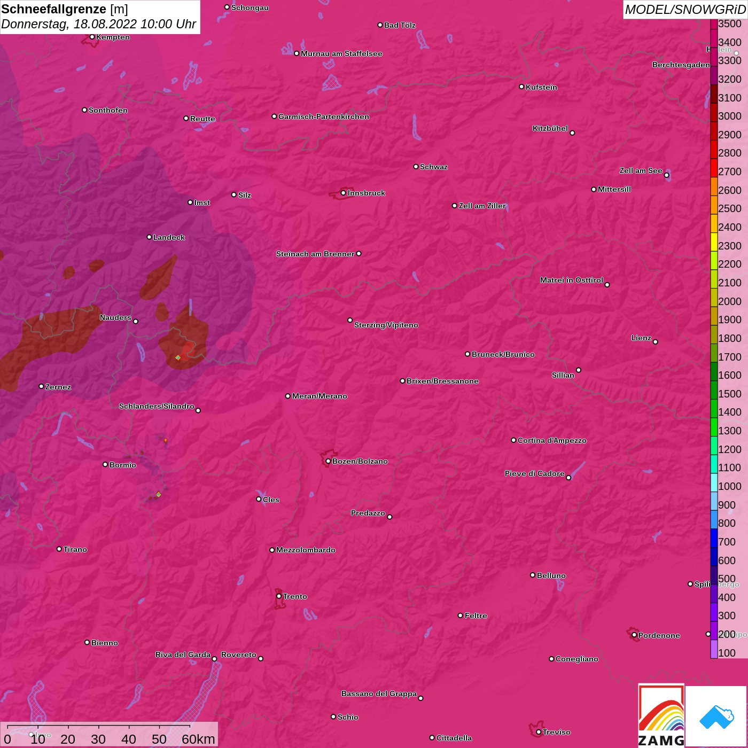This screenshot has height=748, width=748.
Task: Select the Cortina d'Ampezzo marker dot
Action: pyautogui.click(x=513, y=440)
